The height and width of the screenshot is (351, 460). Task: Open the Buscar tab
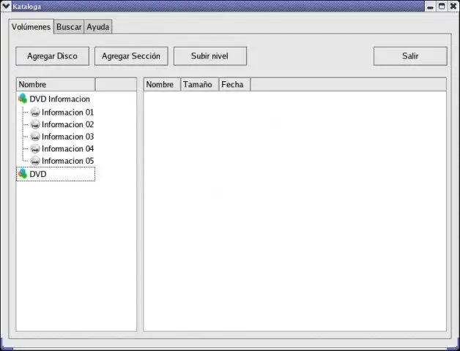click(x=69, y=26)
